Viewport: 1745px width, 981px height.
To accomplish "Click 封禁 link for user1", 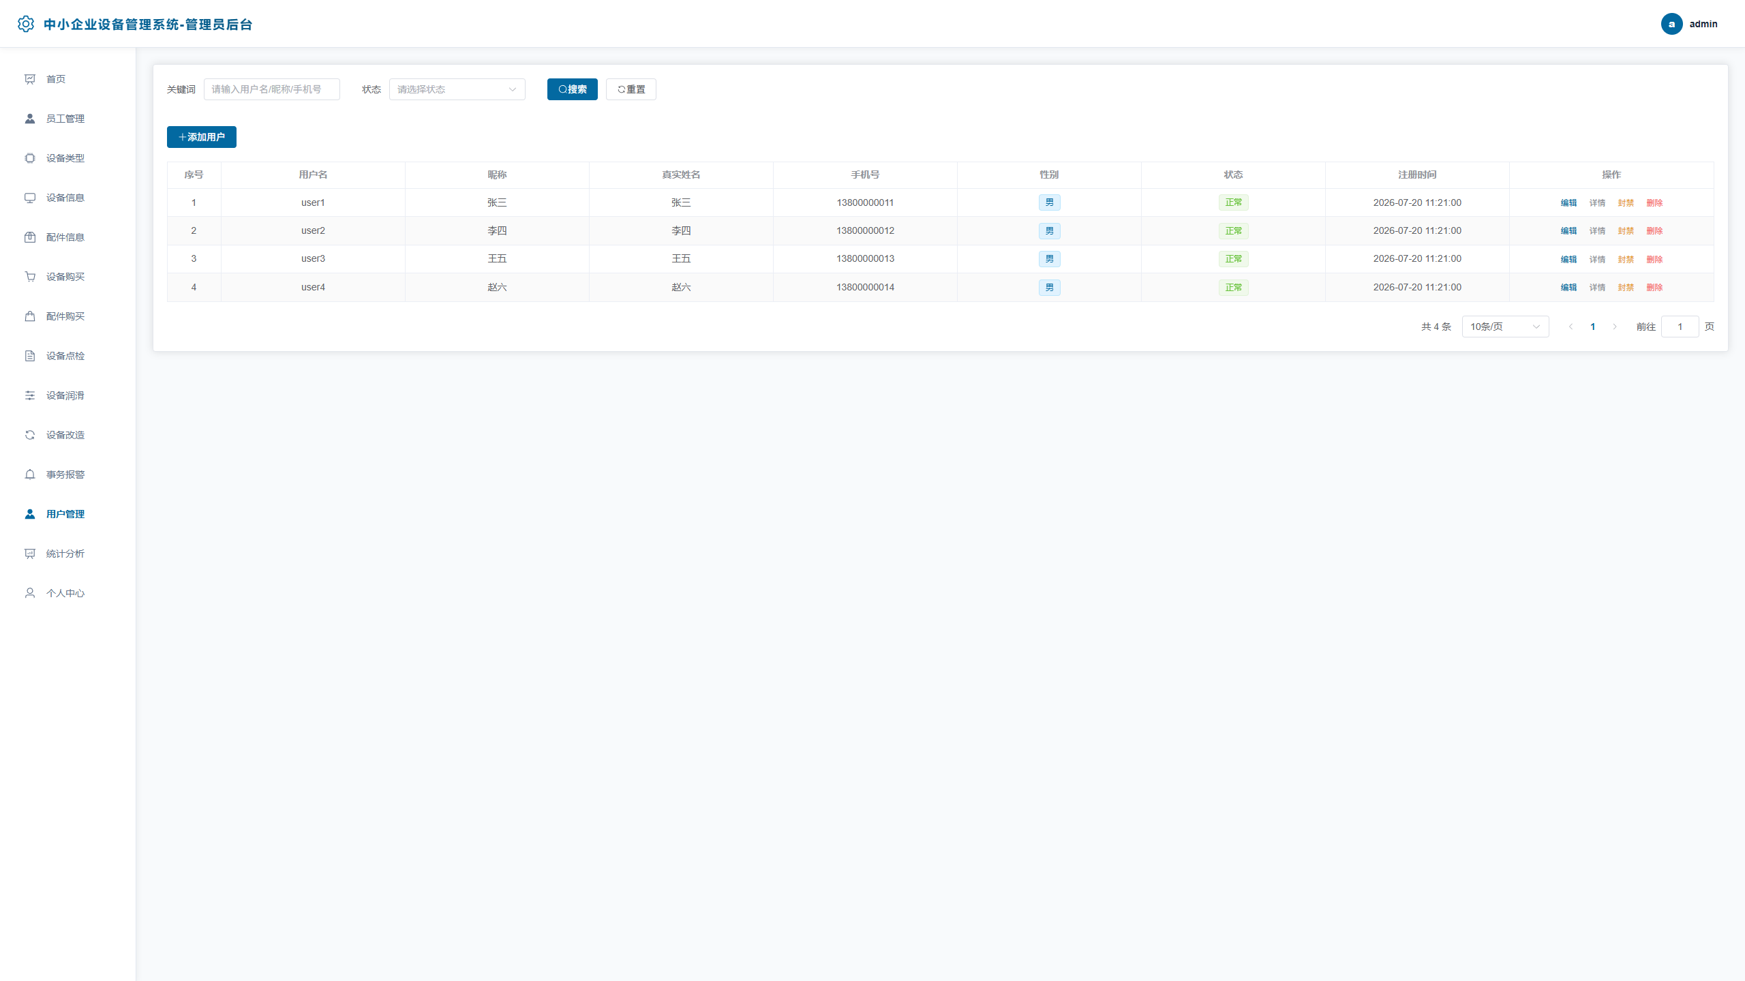I will click(x=1626, y=203).
